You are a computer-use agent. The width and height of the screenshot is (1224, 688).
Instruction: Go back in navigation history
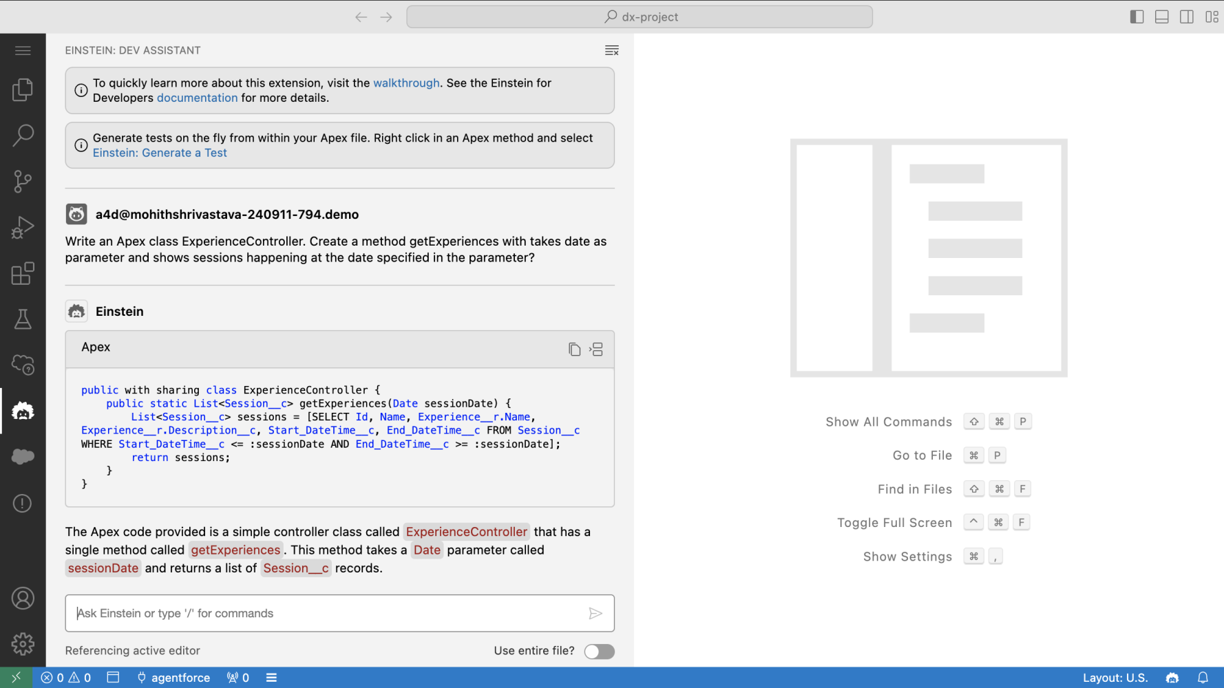point(361,17)
